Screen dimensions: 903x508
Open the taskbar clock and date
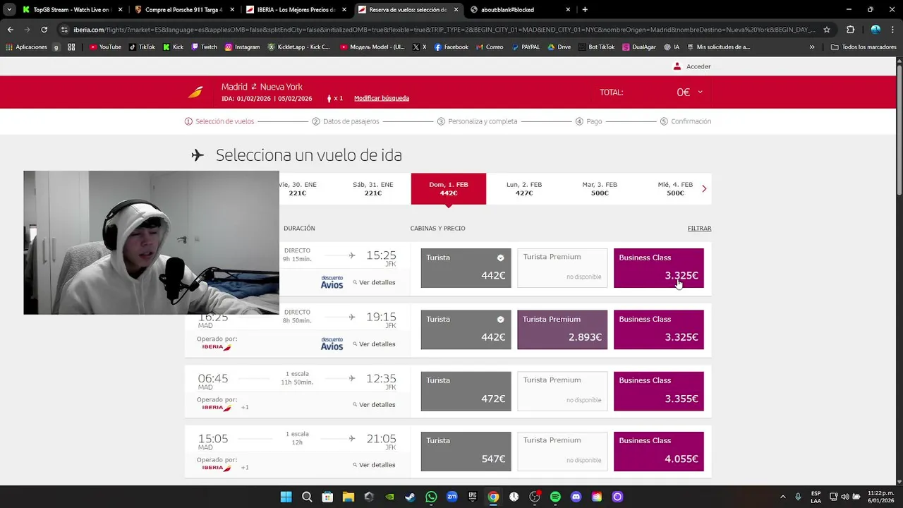(882, 497)
